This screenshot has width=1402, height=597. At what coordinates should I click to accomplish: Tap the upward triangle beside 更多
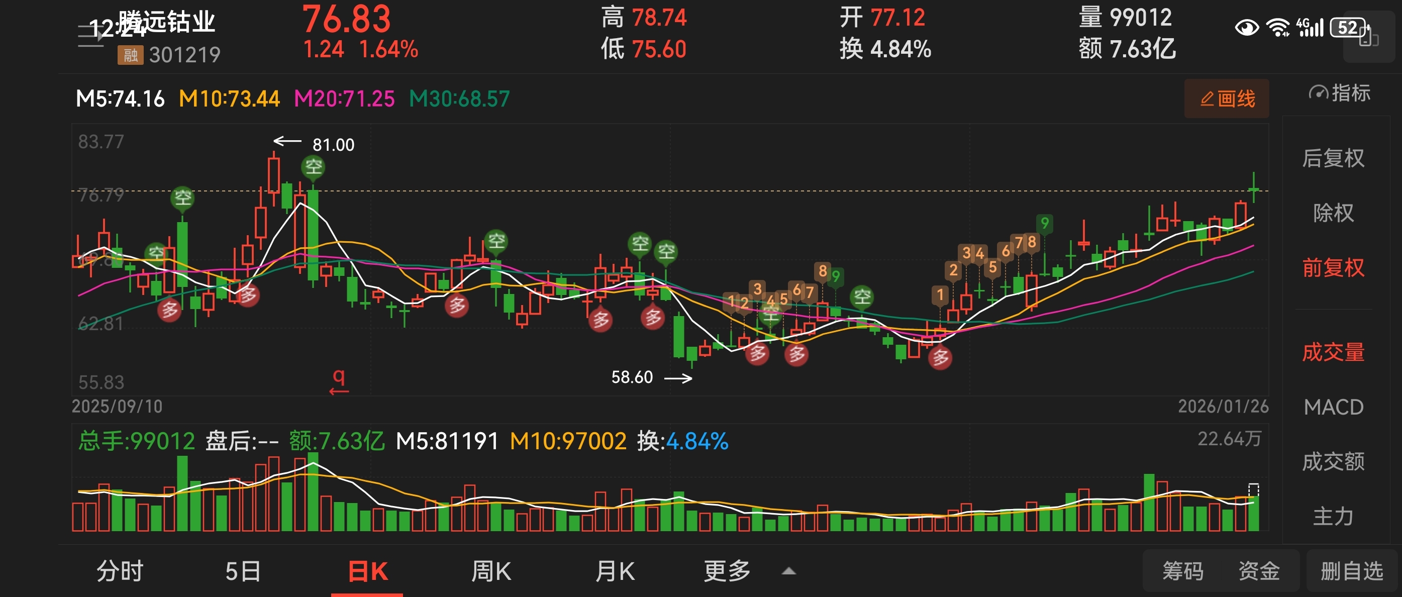788,571
